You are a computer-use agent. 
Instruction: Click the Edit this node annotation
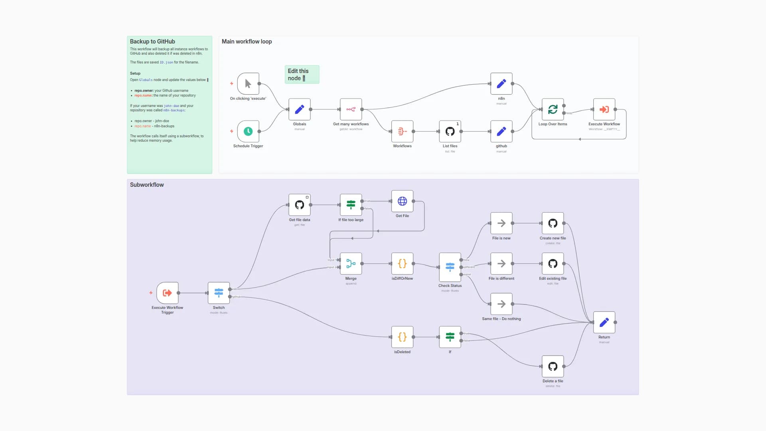tap(302, 74)
